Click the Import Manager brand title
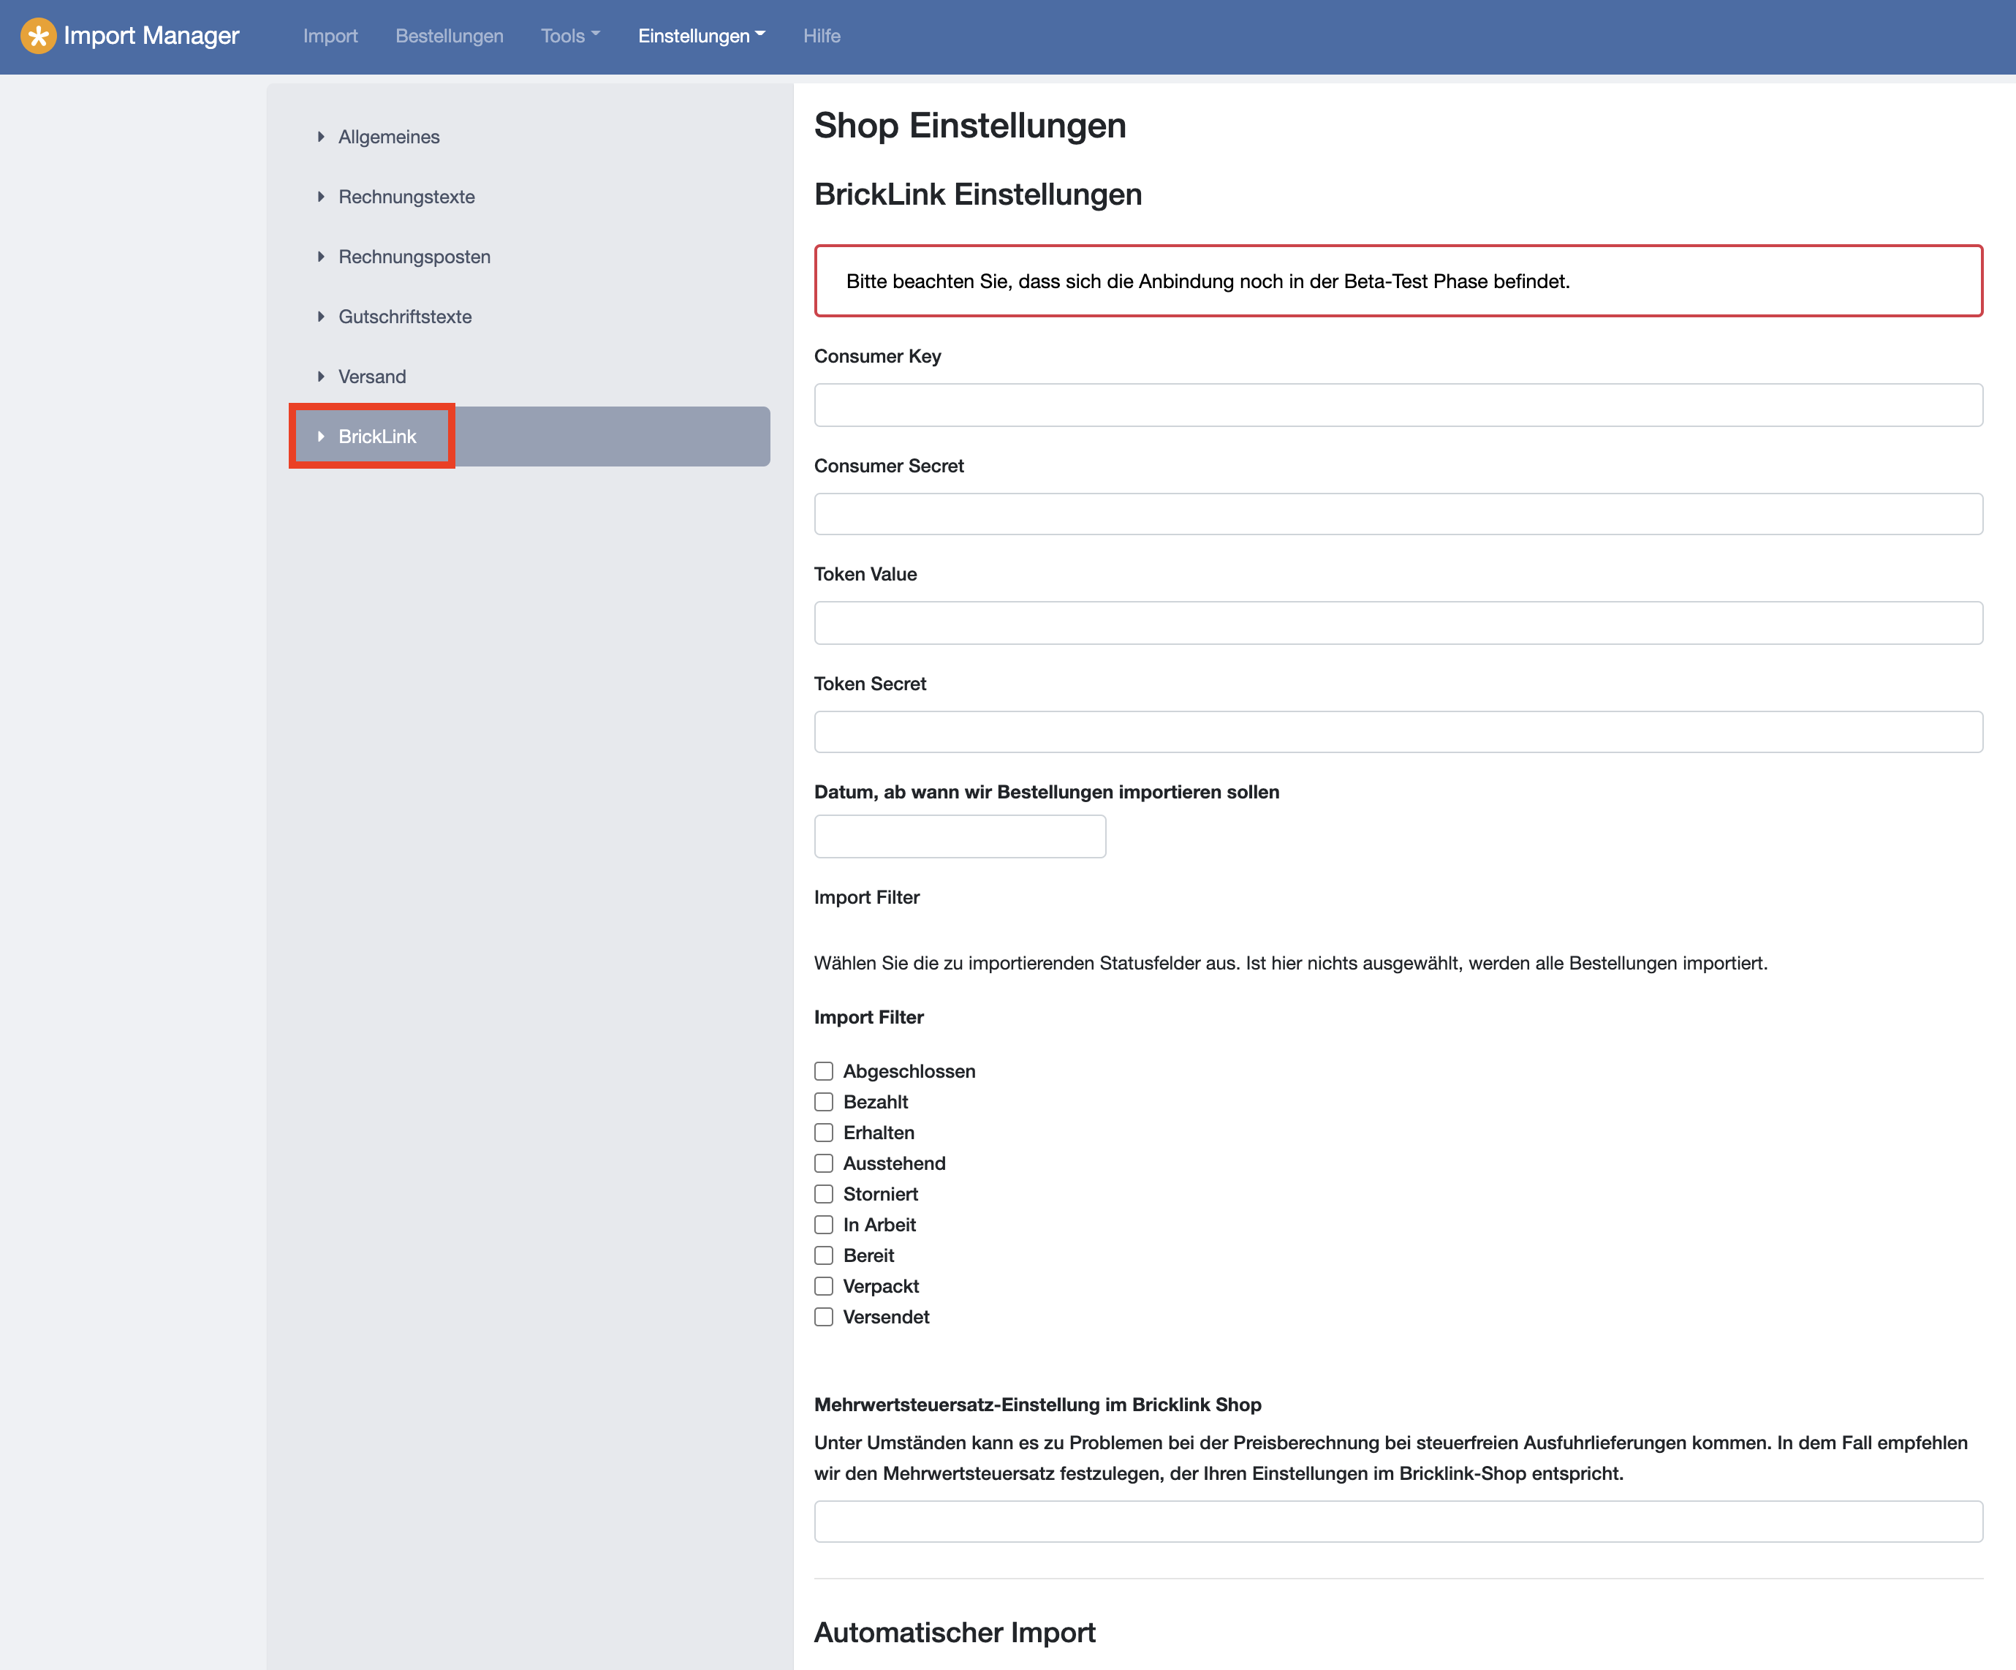This screenshot has width=2016, height=1670. point(152,37)
